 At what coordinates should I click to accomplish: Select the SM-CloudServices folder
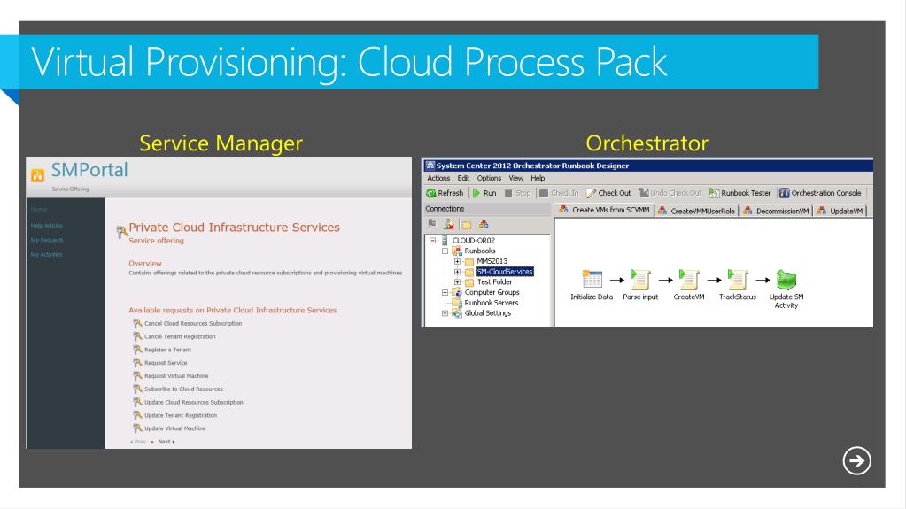tap(505, 272)
